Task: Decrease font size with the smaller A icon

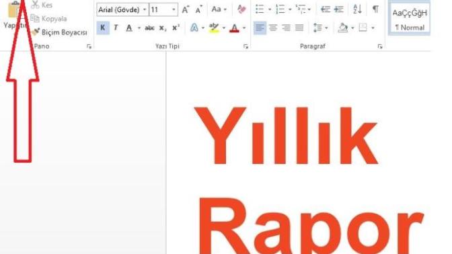Action: 198,9
